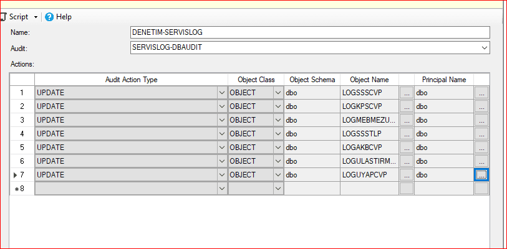Viewport: 507px width, 249px height.
Task: Browse object name for LOGKPSCVP row
Action: (x=407, y=106)
